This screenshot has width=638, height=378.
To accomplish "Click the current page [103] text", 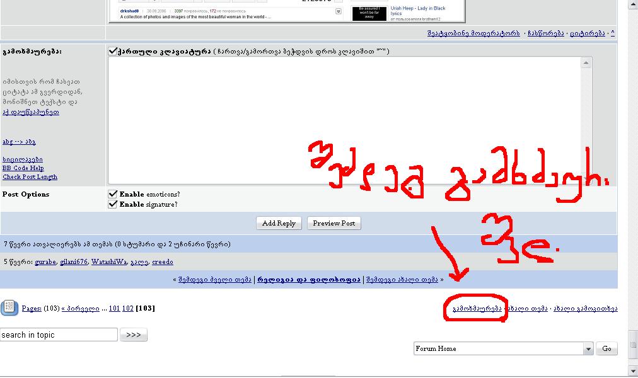I will (x=145, y=308).
